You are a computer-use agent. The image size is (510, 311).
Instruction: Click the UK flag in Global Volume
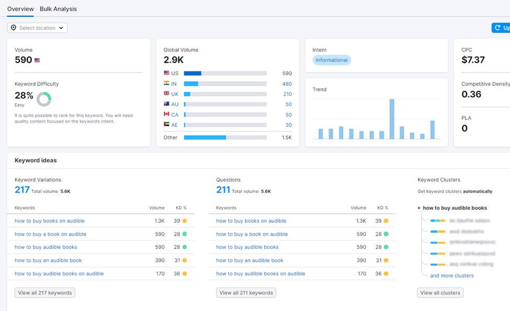click(x=166, y=94)
